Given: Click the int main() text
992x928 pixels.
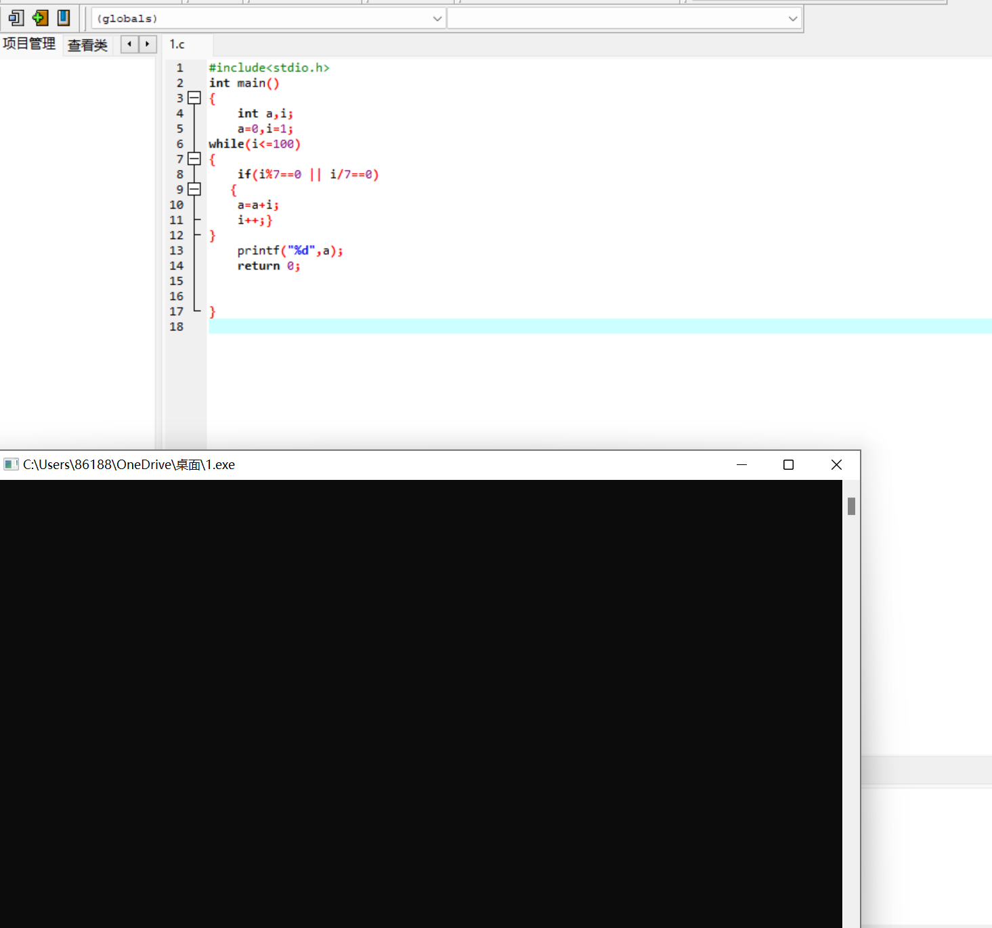Looking at the screenshot, I should coord(244,83).
